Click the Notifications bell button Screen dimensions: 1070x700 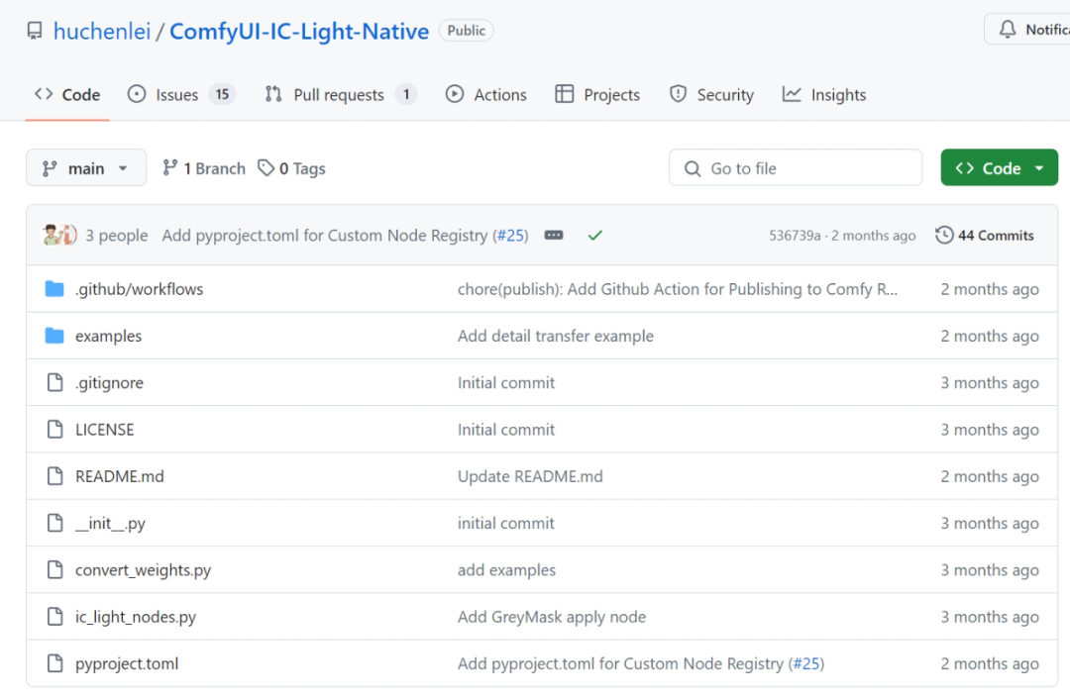point(1027,30)
